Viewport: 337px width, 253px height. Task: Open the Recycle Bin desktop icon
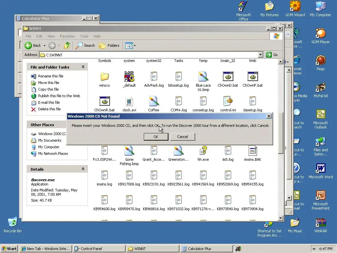point(13,222)
